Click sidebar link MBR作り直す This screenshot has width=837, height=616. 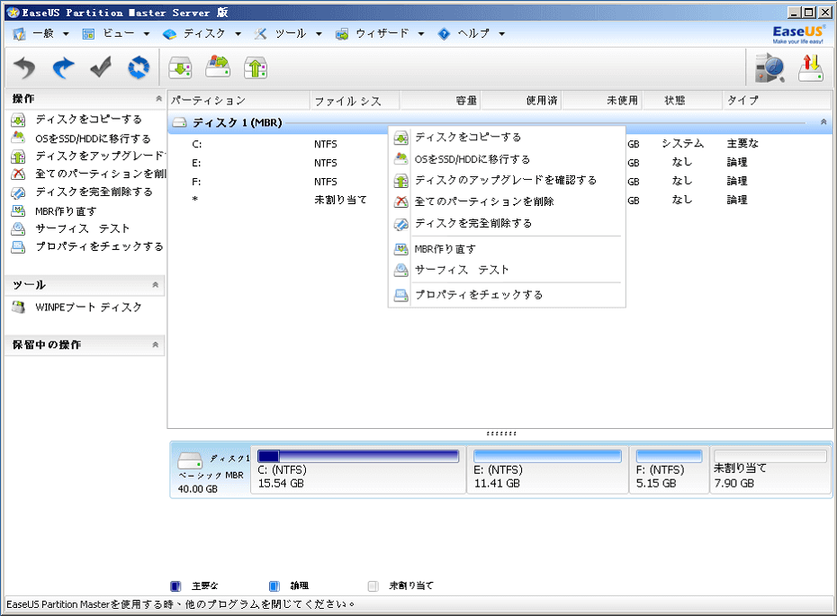(66, 211)
